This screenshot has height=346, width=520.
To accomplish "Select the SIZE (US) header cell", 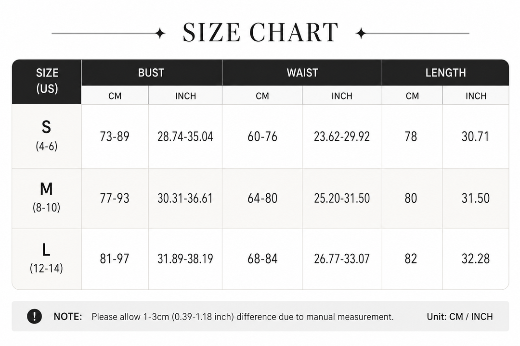I will (47, 81).
